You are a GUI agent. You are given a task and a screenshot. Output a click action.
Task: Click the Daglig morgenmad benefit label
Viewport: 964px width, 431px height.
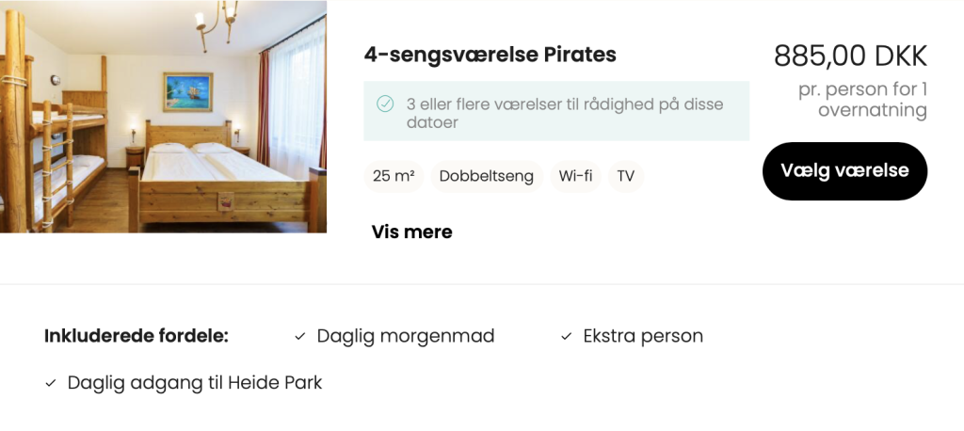click(x=406, y=336)
